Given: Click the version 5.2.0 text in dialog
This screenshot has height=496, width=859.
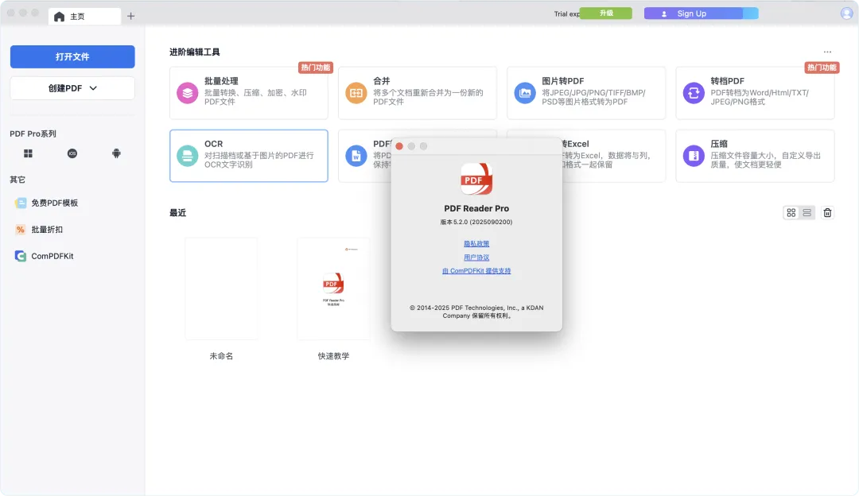Looking at the screenshot, I should click(x=476, y=223).
